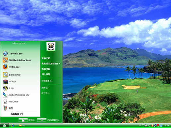Launch Internet Explorer from quick launch
Viewport: 171px width, 128px height.
tap(13, 125)
